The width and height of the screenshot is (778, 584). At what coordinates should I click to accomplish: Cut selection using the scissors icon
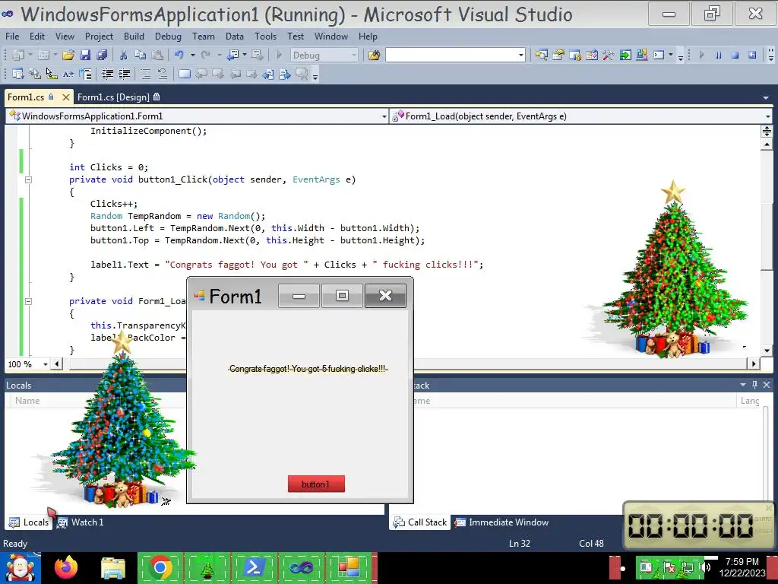[x=124, y=55]
